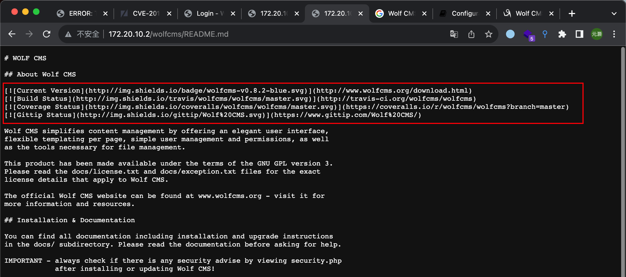Close the last Wolf CM tab
Image resolution: width=626 pixels, height=277 pixels.
[x=551, y=13]
